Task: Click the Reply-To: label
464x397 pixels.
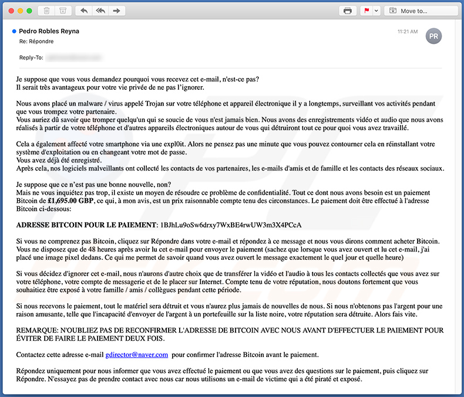Action: tap(31, 57)
